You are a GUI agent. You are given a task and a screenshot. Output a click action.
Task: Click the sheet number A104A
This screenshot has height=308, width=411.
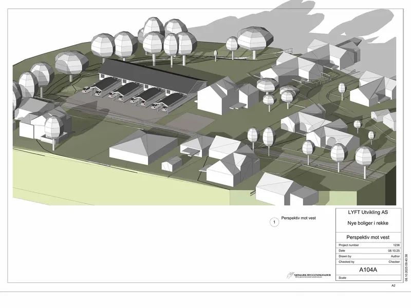tap(368, 269)
